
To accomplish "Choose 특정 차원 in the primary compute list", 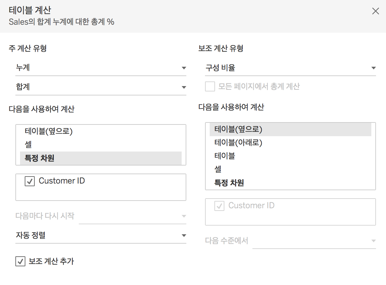I will [39, 158].
